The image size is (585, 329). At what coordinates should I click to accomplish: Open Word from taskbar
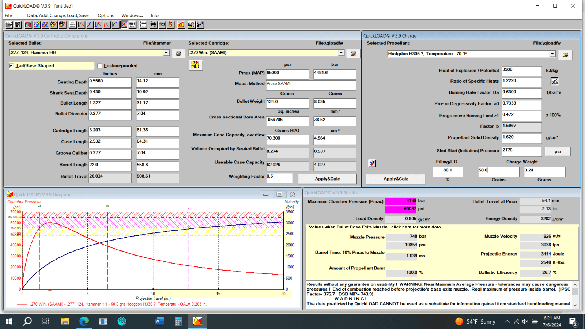159,321
